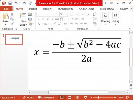Decrease list indent level
Viewport: 133px width, 100px height.
[72, 19]
